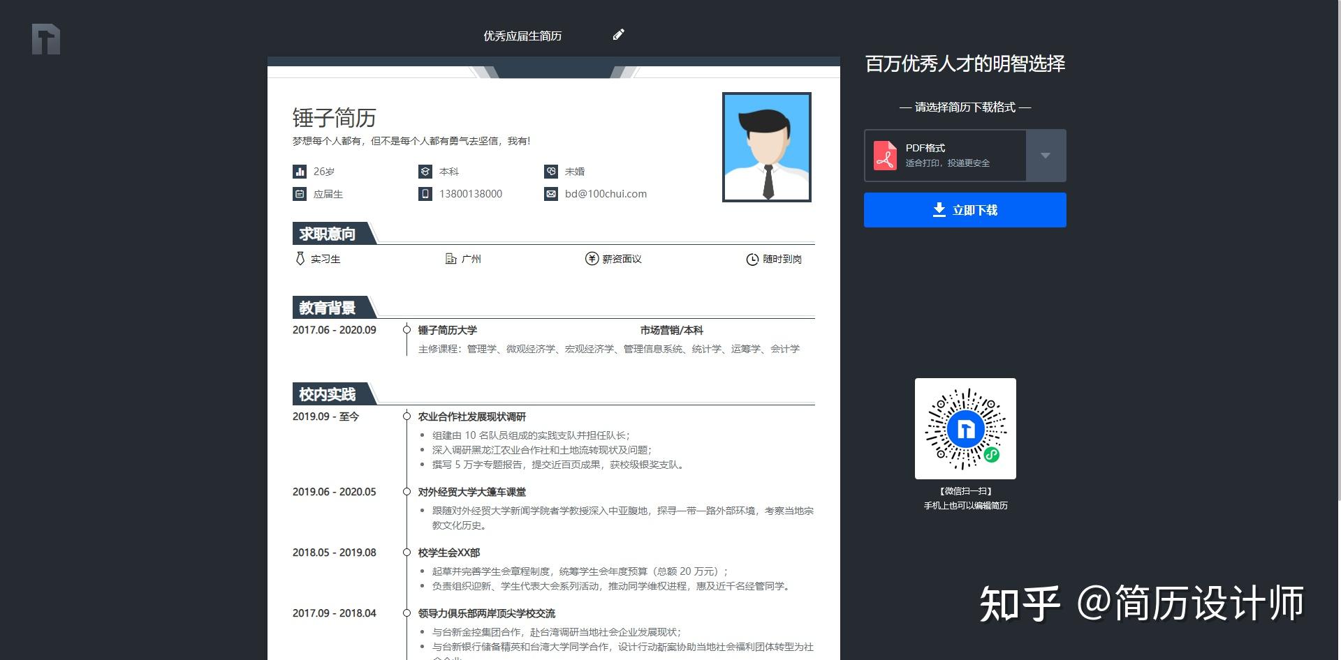Click the label 请选择简历下载格式
The image size is (1341, 660).
(965, 107)
